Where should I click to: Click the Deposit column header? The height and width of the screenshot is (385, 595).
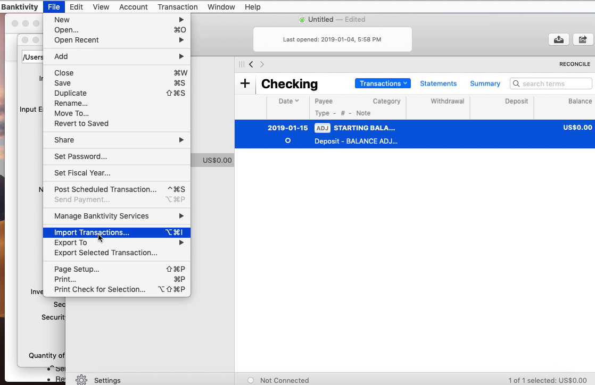coord(516,101)
